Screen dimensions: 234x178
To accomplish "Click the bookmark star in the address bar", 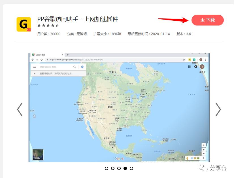I will click(x=184, y=60).
